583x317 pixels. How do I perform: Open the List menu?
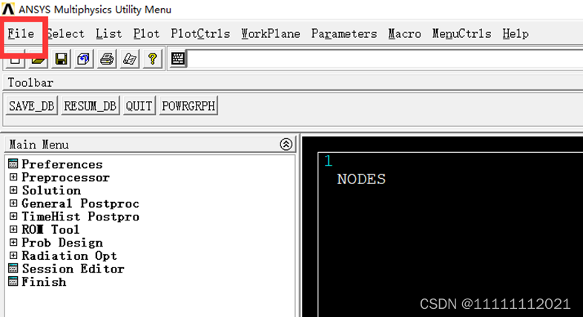pos(108,34)
